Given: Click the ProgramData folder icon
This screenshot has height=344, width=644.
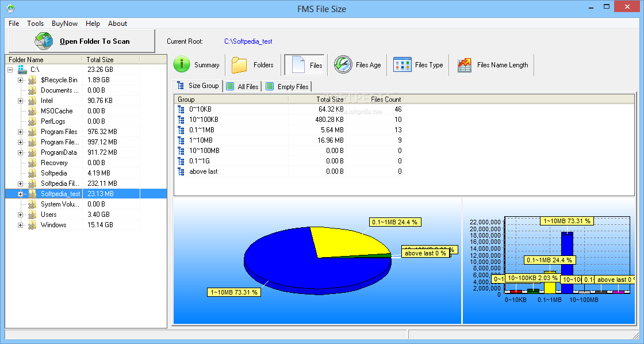Looking at the screenshot, I should click(x=32, y=152).
